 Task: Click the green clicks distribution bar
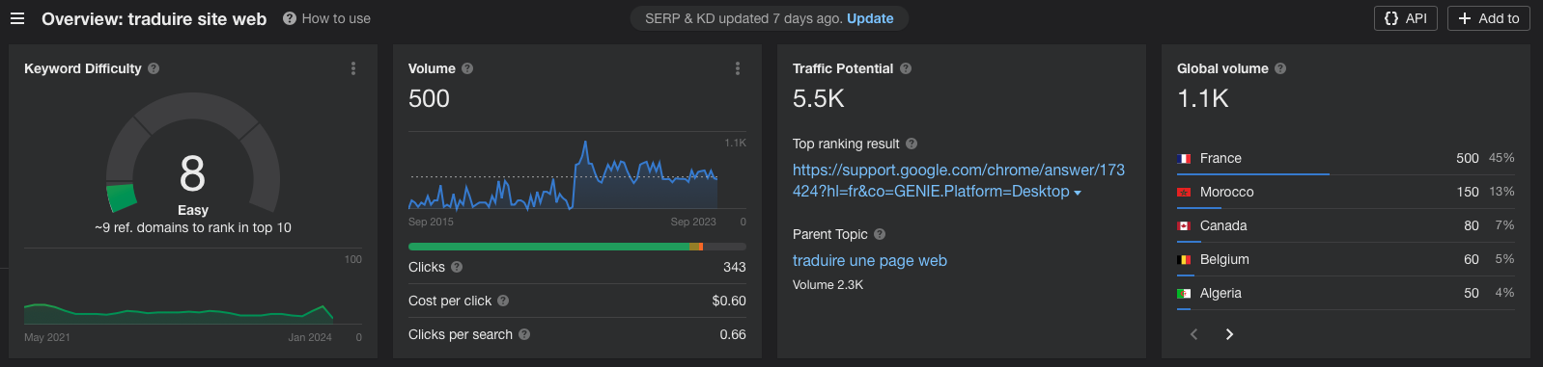(x=548, y=247)
